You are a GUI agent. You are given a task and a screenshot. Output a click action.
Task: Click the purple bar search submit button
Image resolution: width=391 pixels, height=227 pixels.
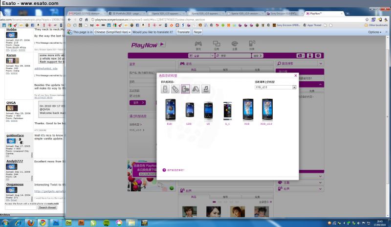258,56
